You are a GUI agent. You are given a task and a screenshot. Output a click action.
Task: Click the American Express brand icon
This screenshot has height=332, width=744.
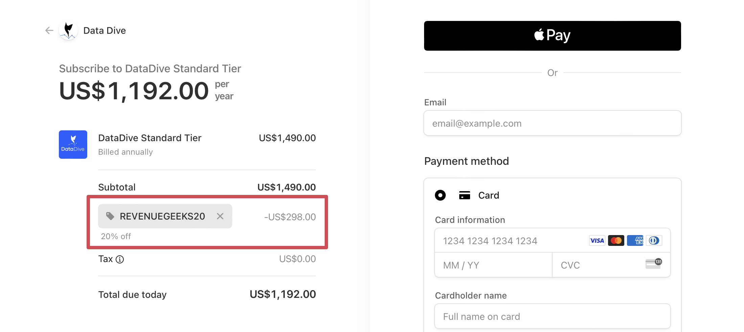click(635, 240)
